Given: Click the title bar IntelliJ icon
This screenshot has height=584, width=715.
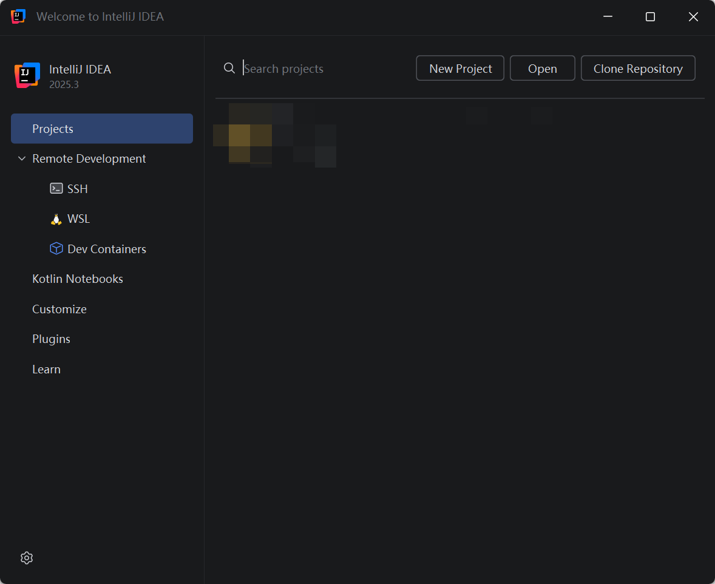Looking at the screenshot, I should pos(18,16).
